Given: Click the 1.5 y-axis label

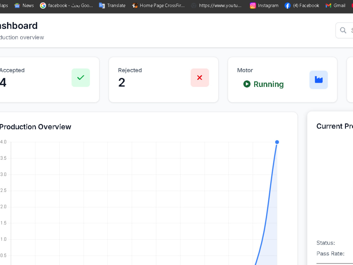Looking at the screenshot, I should pyautogui.click(x=4, y=223).
